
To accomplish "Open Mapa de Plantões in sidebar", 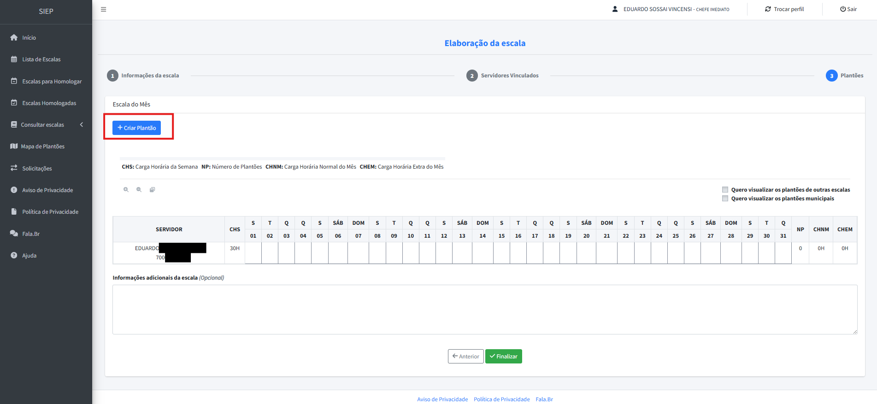I will [x=42, y=146].
